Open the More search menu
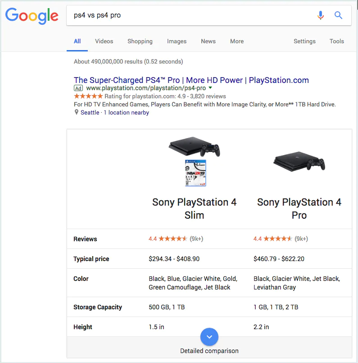Screen dimensions: 358x363 pos(237,41)
